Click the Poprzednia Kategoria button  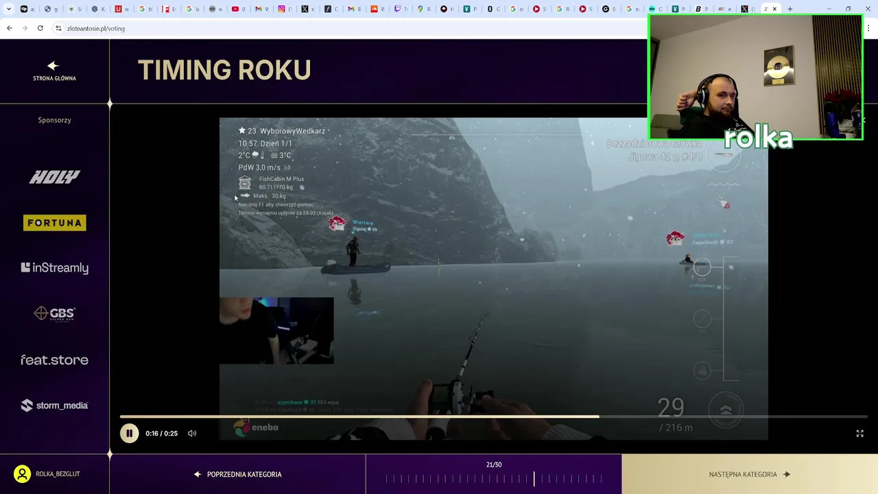point(237,474)
